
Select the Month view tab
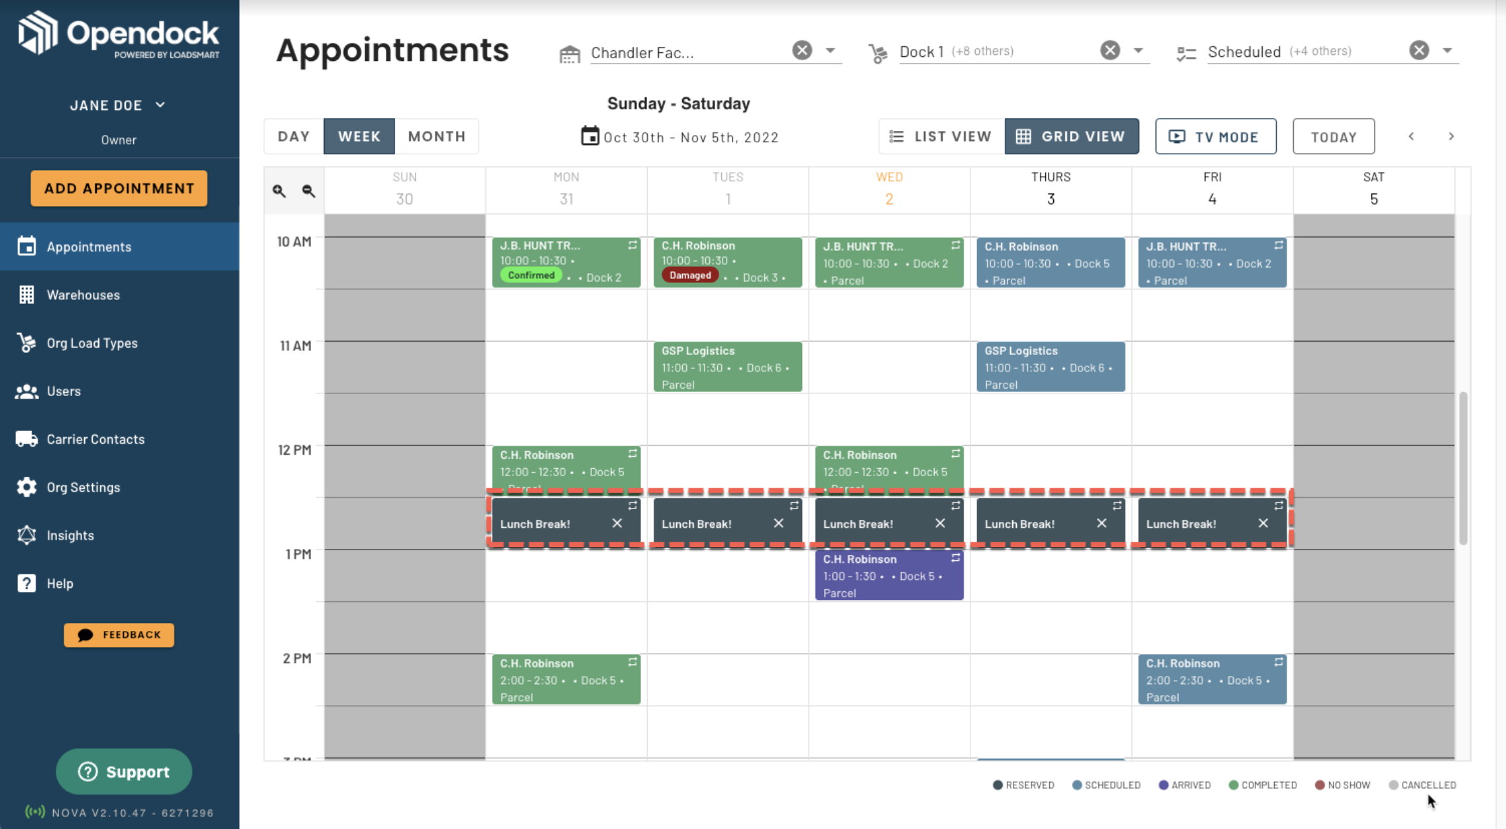(436, 136)
